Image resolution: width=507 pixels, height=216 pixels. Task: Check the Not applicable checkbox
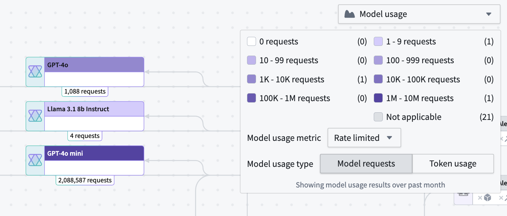[378, 117]
